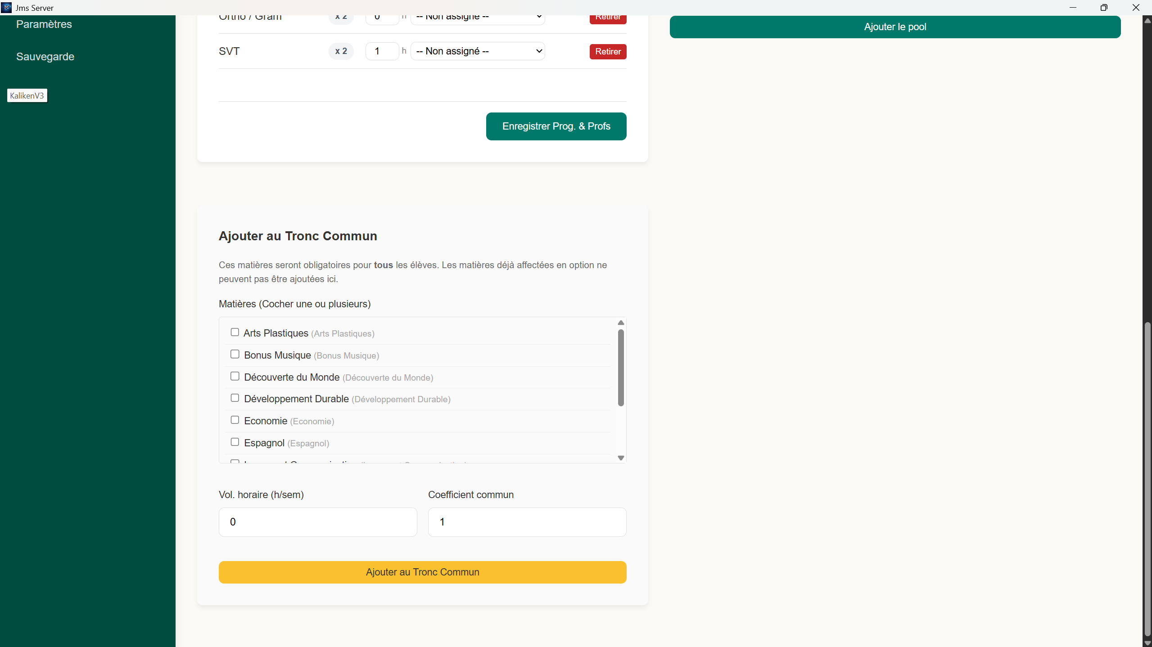
Task: Click the subject list scroll-down arrow
Action: pyautogui.click(x=621, y=458)
